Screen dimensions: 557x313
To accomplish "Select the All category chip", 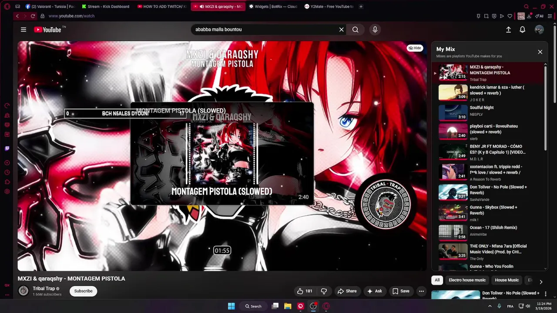I will 437,280.
